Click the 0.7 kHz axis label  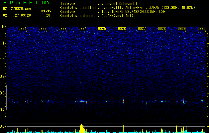coord(3,110)
